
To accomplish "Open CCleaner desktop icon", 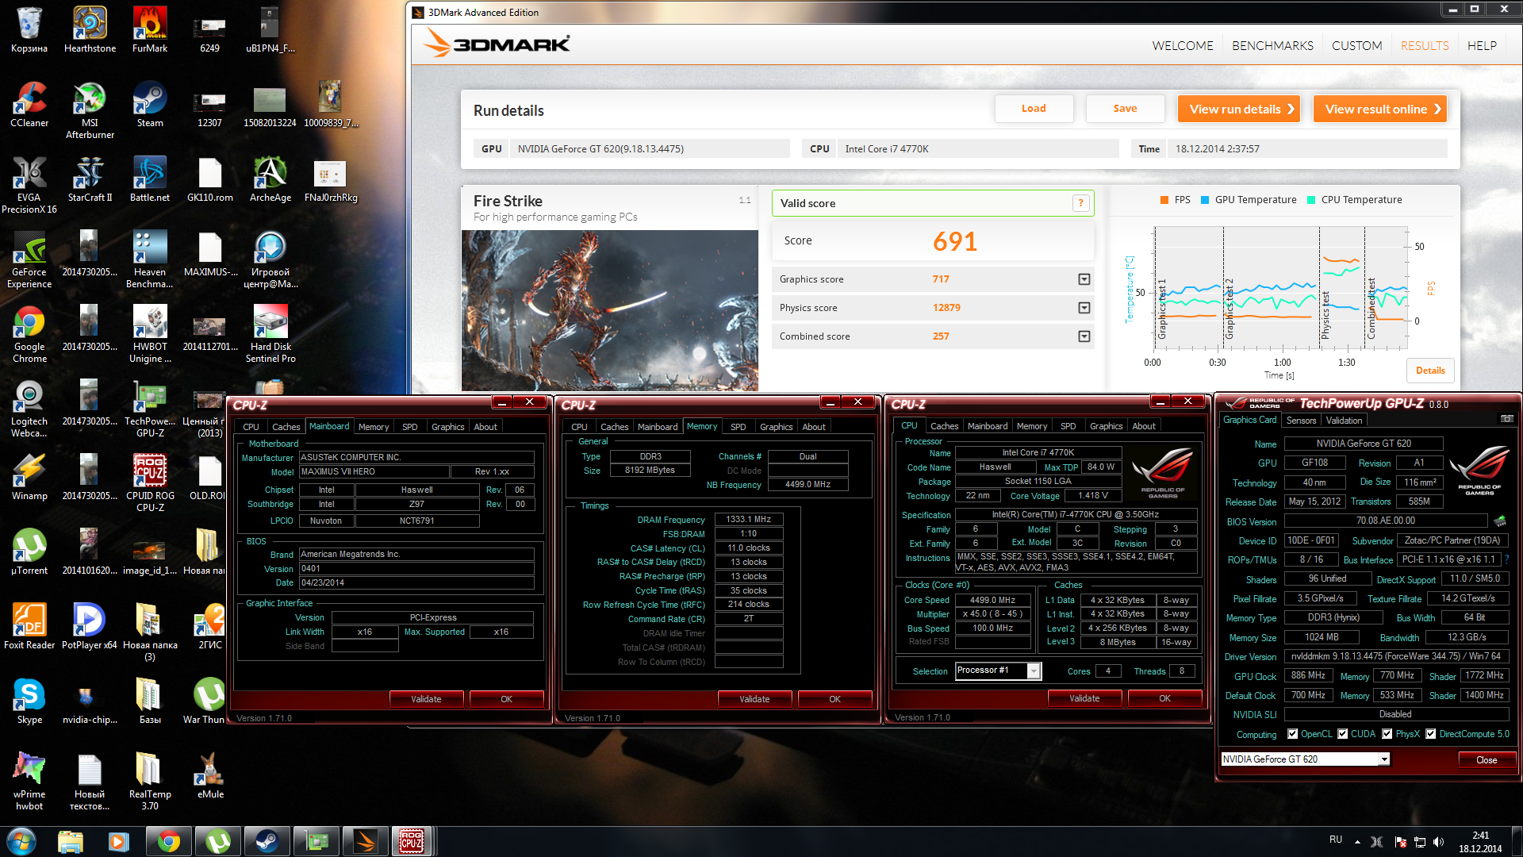I will click(29, 105).
